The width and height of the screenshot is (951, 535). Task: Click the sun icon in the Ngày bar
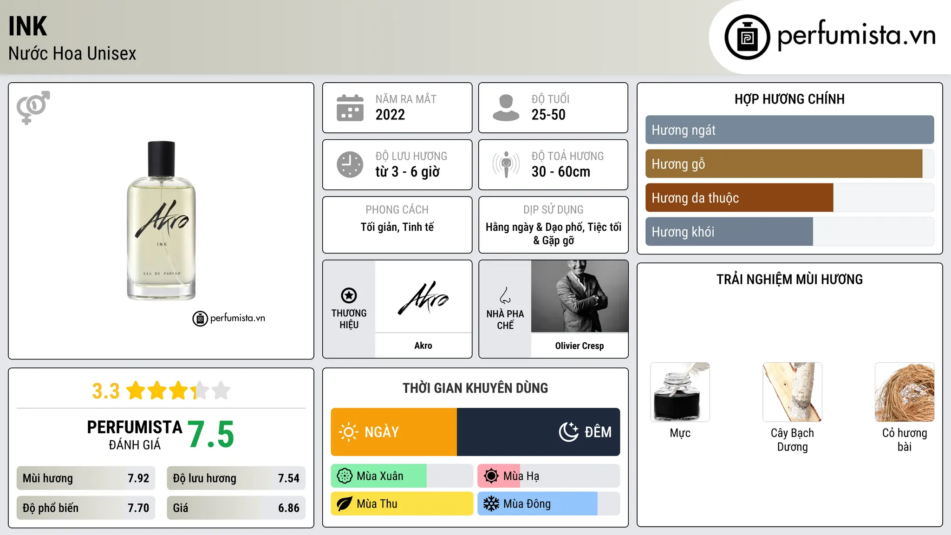tap(349, 432)
